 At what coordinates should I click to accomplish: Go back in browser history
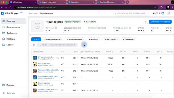tap(2, 7)
